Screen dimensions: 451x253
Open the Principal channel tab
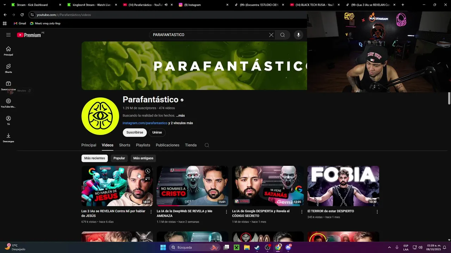tap(89, 145)
